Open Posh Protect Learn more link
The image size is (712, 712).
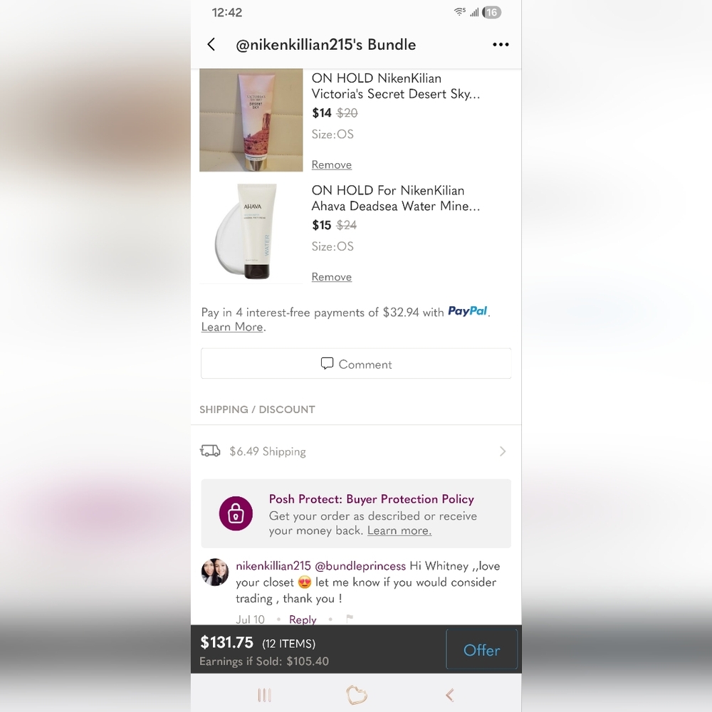coord(399,530)
